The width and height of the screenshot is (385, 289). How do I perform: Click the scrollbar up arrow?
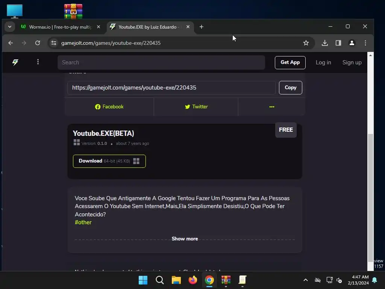(370, 55)
